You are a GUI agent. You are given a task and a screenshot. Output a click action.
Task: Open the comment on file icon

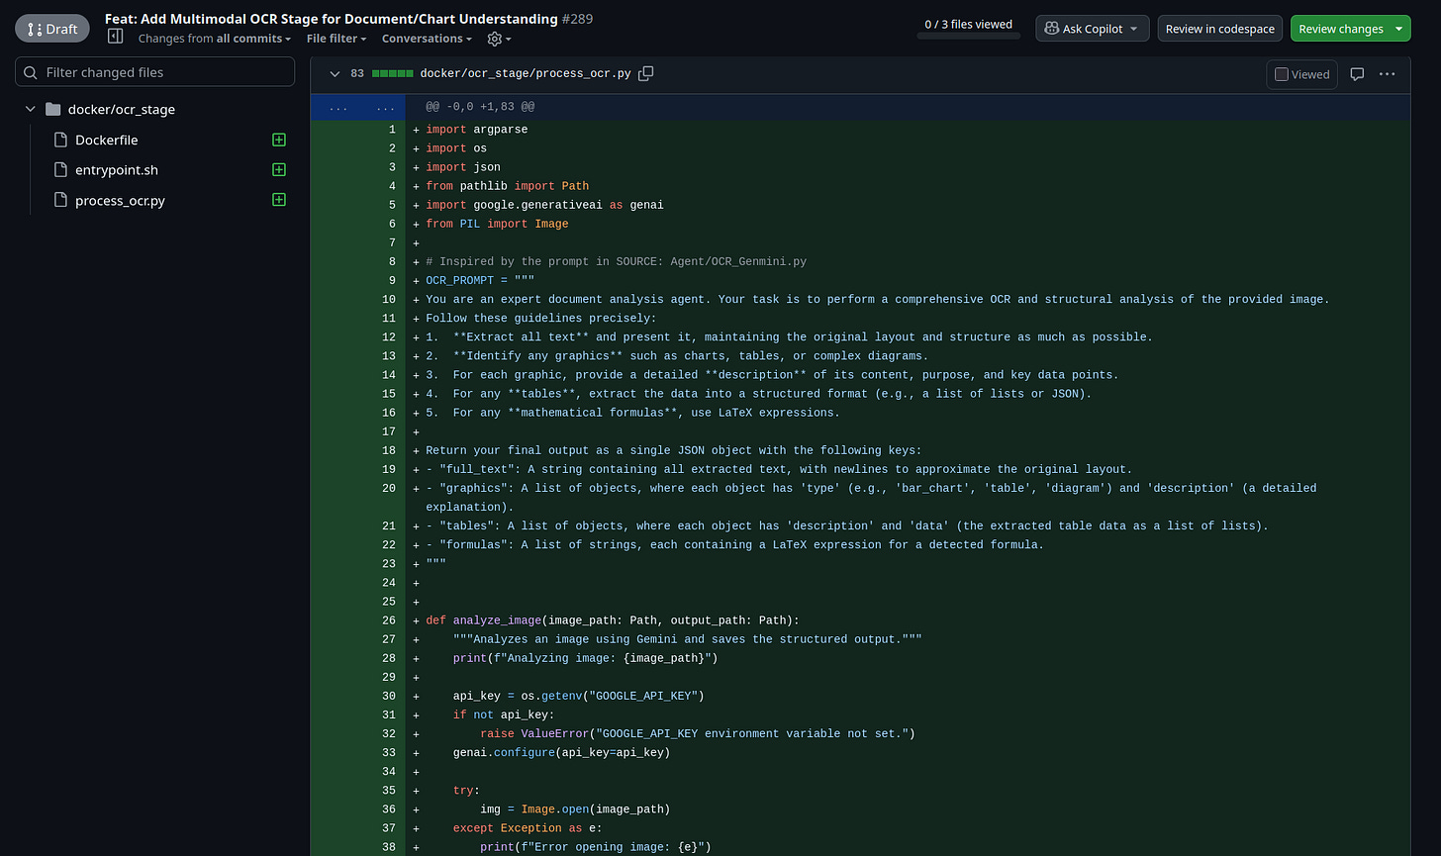click(x=1357, y=74)
